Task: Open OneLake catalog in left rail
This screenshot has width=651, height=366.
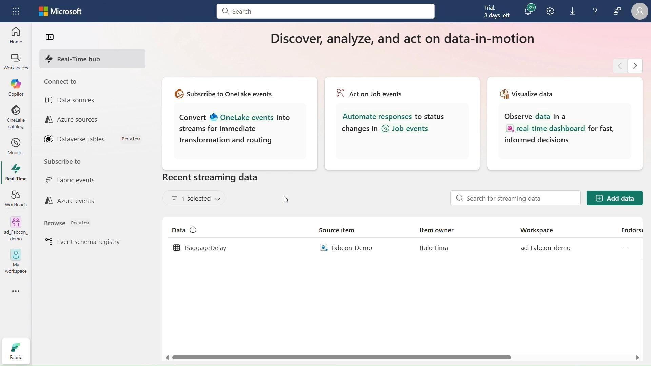Action: click(16, 117)
